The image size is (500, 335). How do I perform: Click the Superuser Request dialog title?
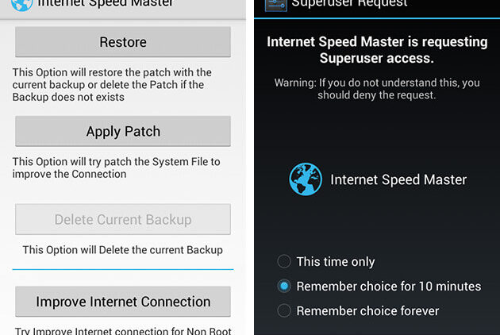pos(349,3)
